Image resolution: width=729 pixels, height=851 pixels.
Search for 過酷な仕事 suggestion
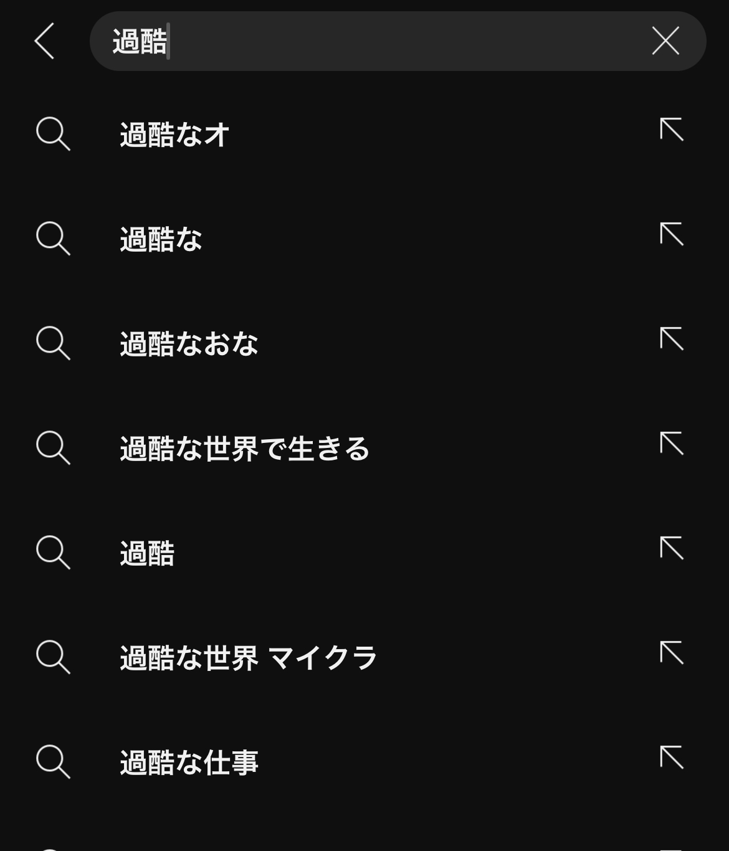[x=189, y=763]
